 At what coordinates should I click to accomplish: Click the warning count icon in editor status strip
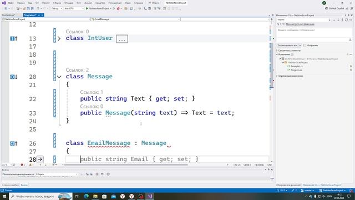[x=31, y=165]
